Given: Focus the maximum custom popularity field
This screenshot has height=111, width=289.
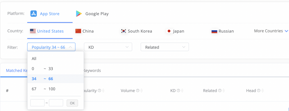Looking at the screenshot, I should [56, 103].
